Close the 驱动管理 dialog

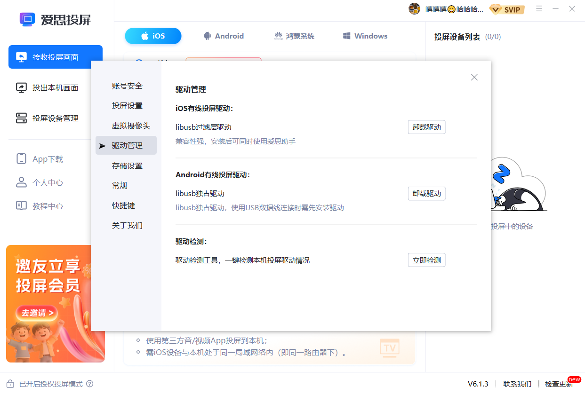(474, 77)
